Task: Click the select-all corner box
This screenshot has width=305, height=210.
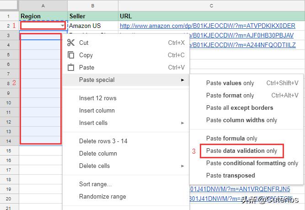Action: [9, 5]
